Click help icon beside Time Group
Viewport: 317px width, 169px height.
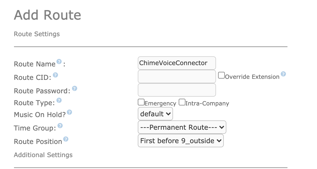coord(60,126)
